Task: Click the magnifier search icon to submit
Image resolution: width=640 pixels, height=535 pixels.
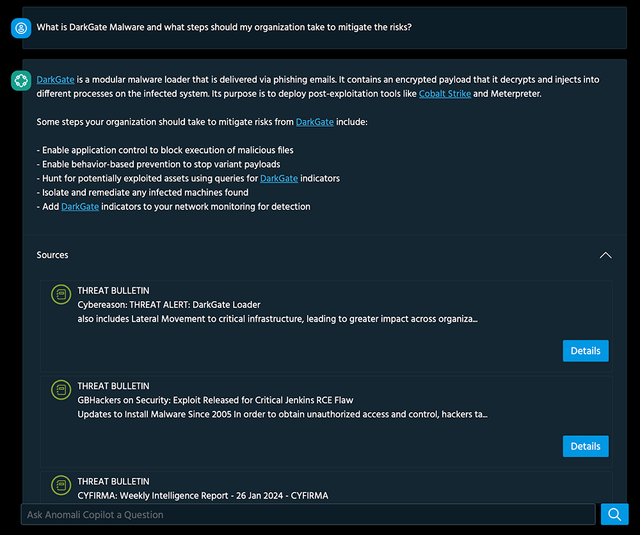Action: 614,514
